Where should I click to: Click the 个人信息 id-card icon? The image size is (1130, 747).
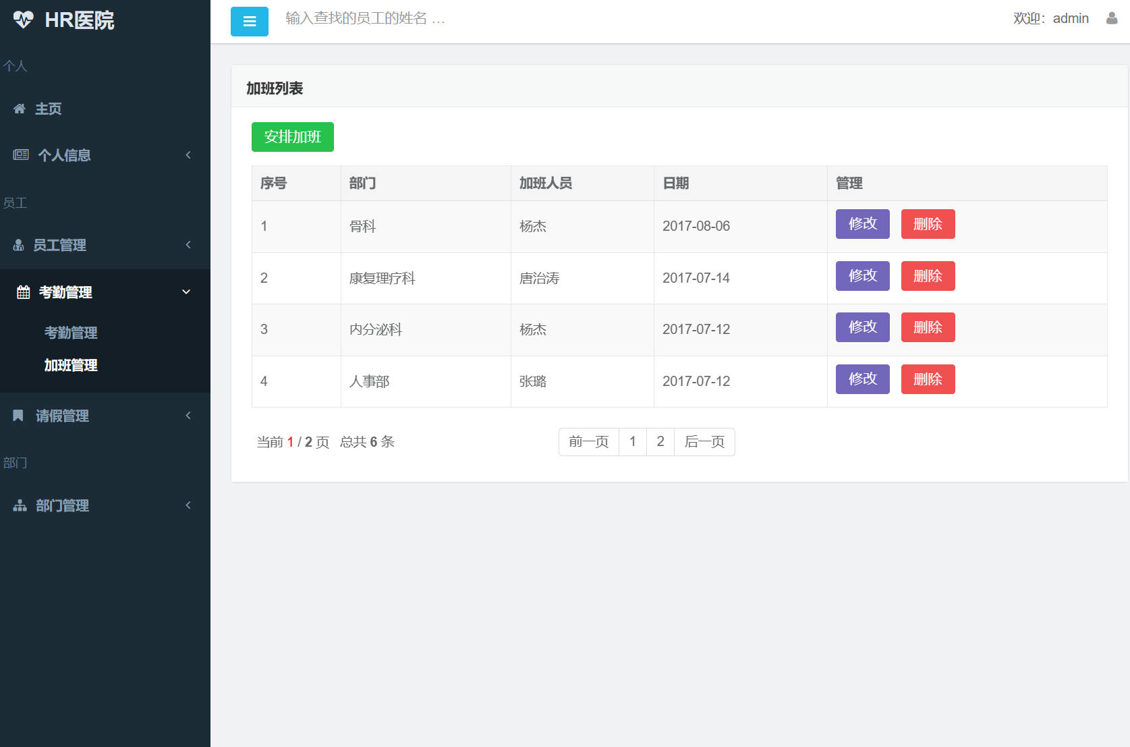[x=19, y=155]
